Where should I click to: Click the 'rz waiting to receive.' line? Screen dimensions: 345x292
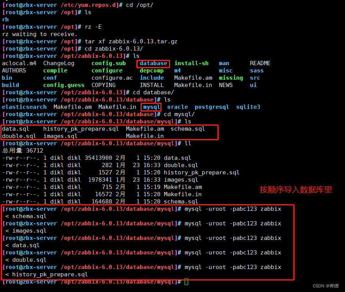point(39,34)
